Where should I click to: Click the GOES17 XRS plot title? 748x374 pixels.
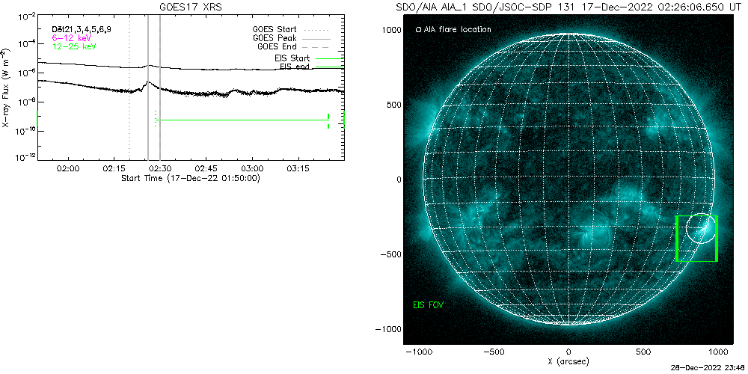tap(191, 7)
